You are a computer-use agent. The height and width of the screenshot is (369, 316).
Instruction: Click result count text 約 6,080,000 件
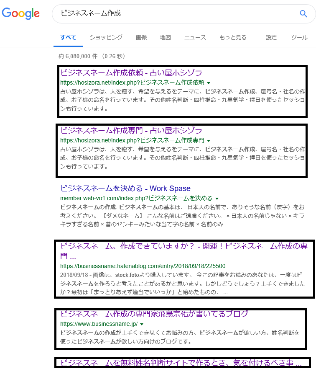[x=78, y=56]
